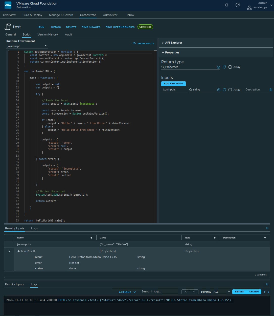This screenshot has width=274, height=316.
Task: Clear the Properties return type field
Action: pos(218,67)
